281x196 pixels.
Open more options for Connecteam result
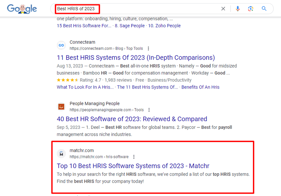pyautogui.click(x=148, y=48)
